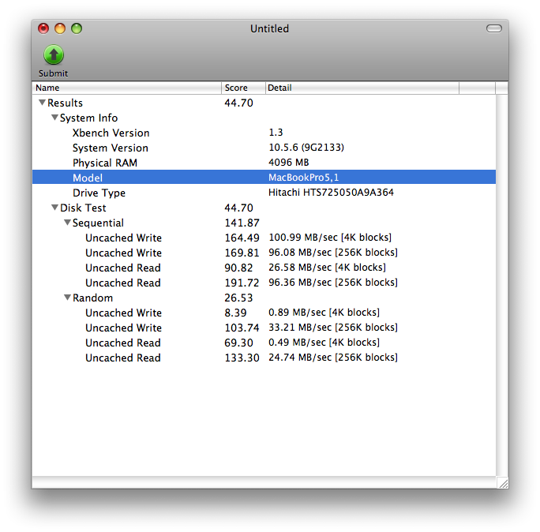This screenshot has height=532, width=540.
Task: Select Sequential Uncached Read scoring 90.82
Action: 264,268
